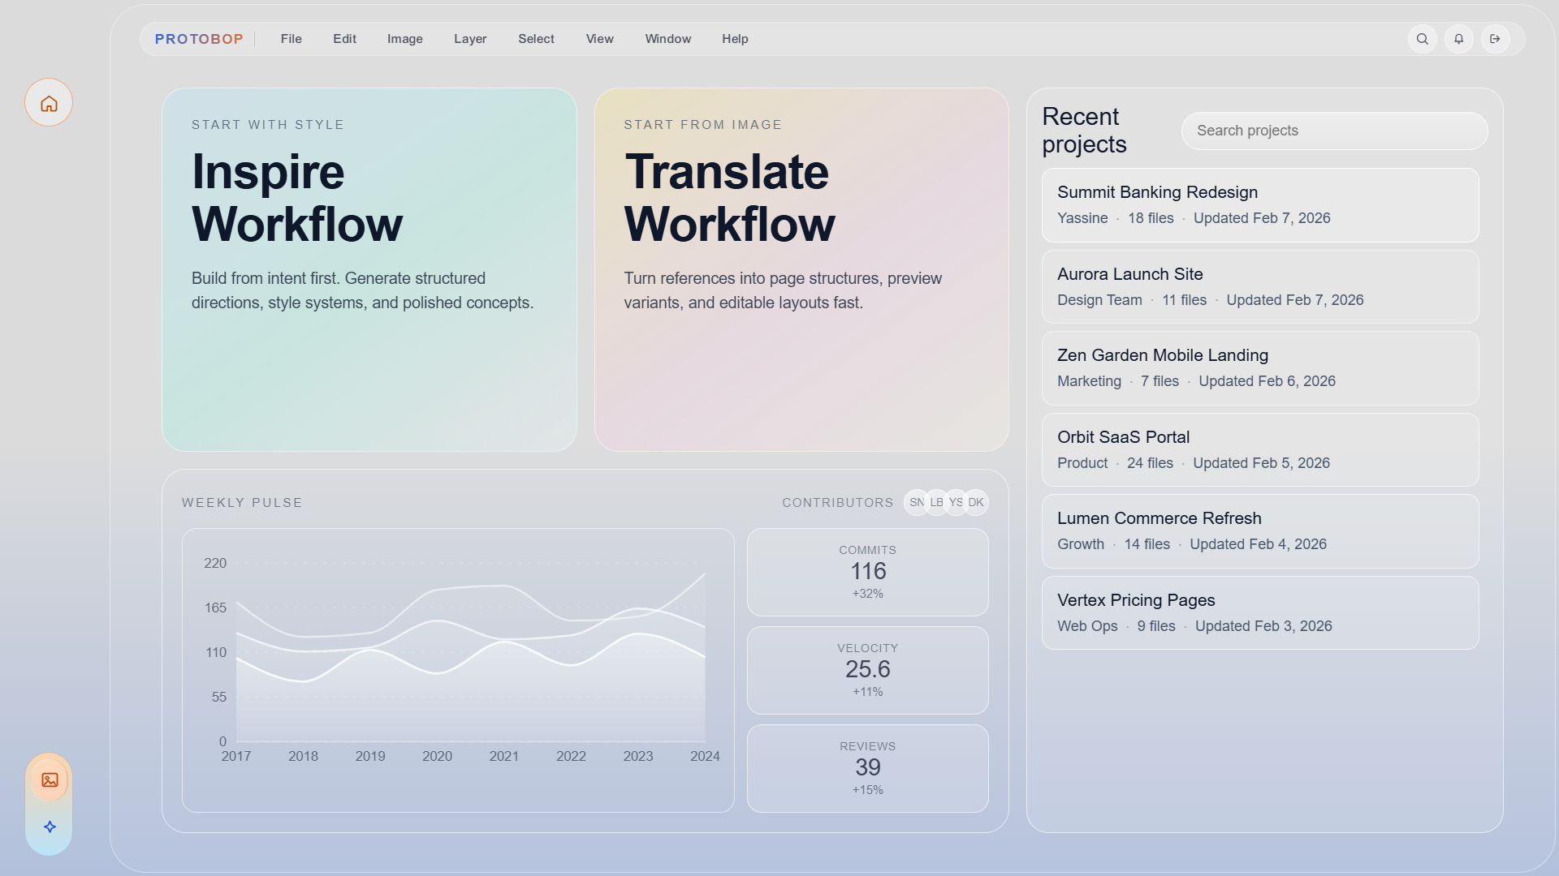The image size is (1559, 876).
Task: Click the sparkle AI icon
Action: [50, 827]
